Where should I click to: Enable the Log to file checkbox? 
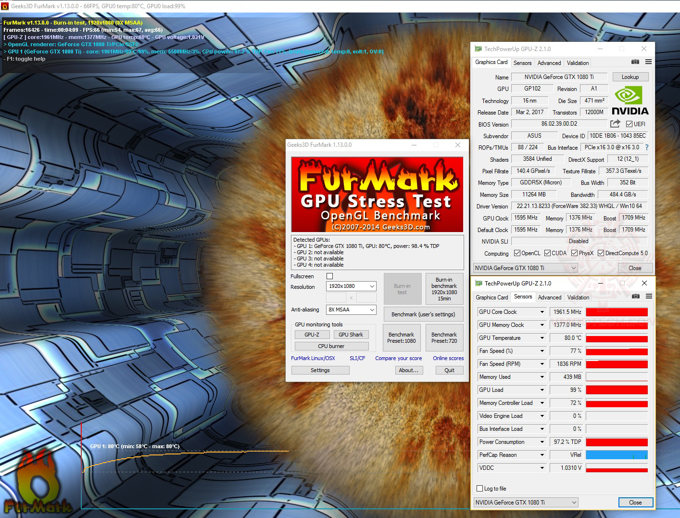click(x=479, y=488)
